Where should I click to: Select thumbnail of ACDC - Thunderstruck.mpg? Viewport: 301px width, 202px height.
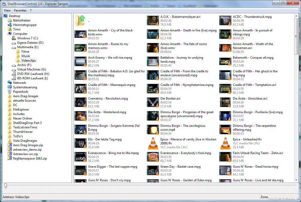[x=225, y=20]
